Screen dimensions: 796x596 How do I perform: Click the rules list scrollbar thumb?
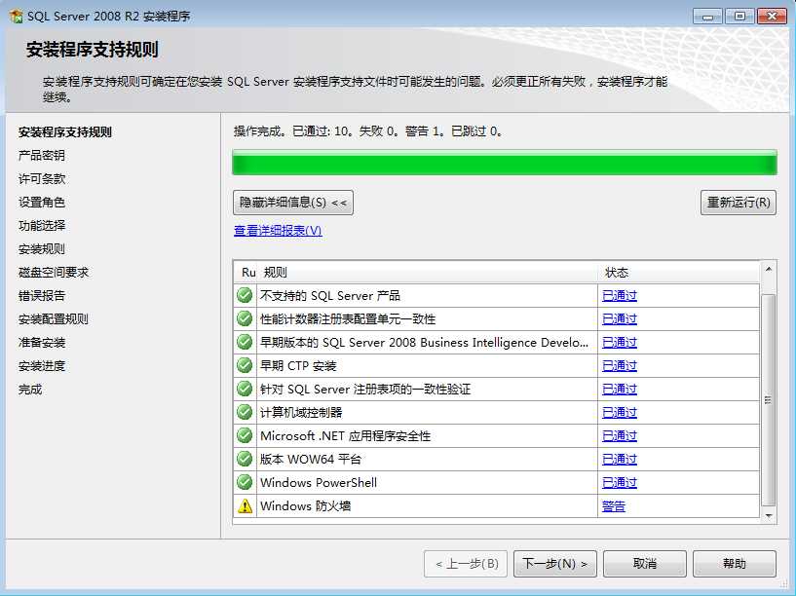(x=768, y=399)
